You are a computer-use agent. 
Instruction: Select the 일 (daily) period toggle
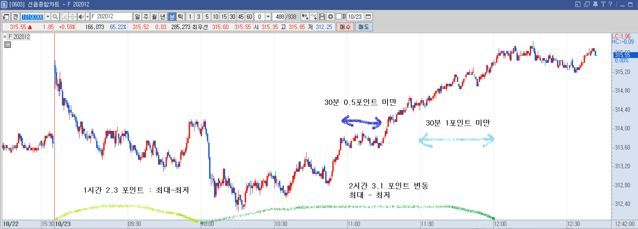tap(137, 17)
